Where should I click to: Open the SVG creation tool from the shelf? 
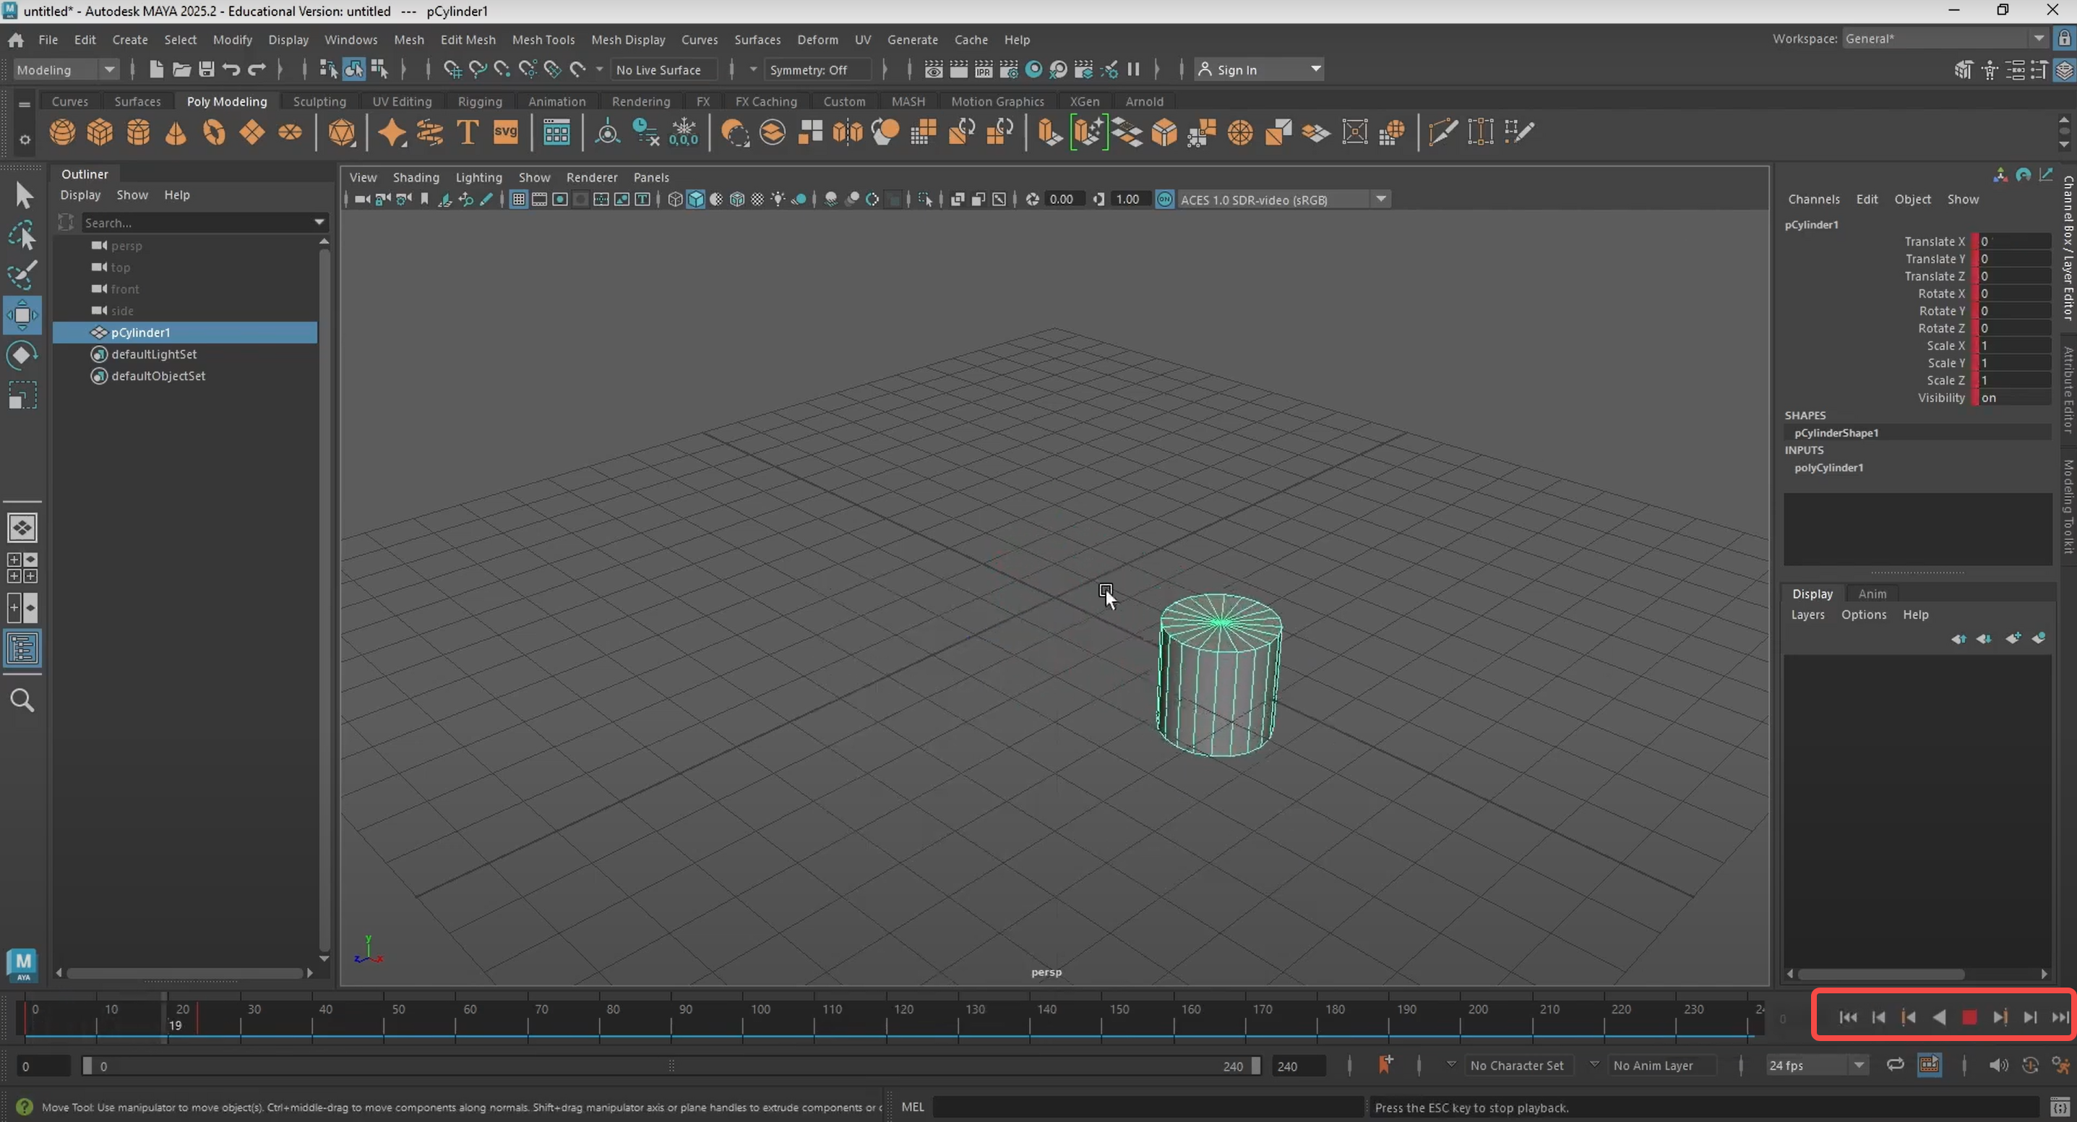tap(506, 132)
